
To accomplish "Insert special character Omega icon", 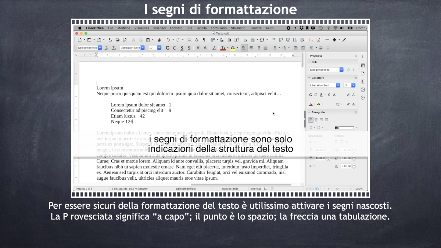I will click(x=262, y=40).
